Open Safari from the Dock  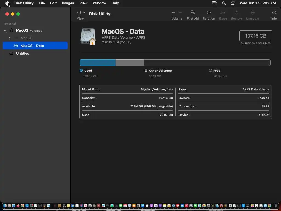pos(14,206)
